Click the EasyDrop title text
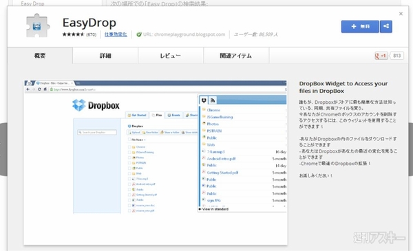 [89, 23]
